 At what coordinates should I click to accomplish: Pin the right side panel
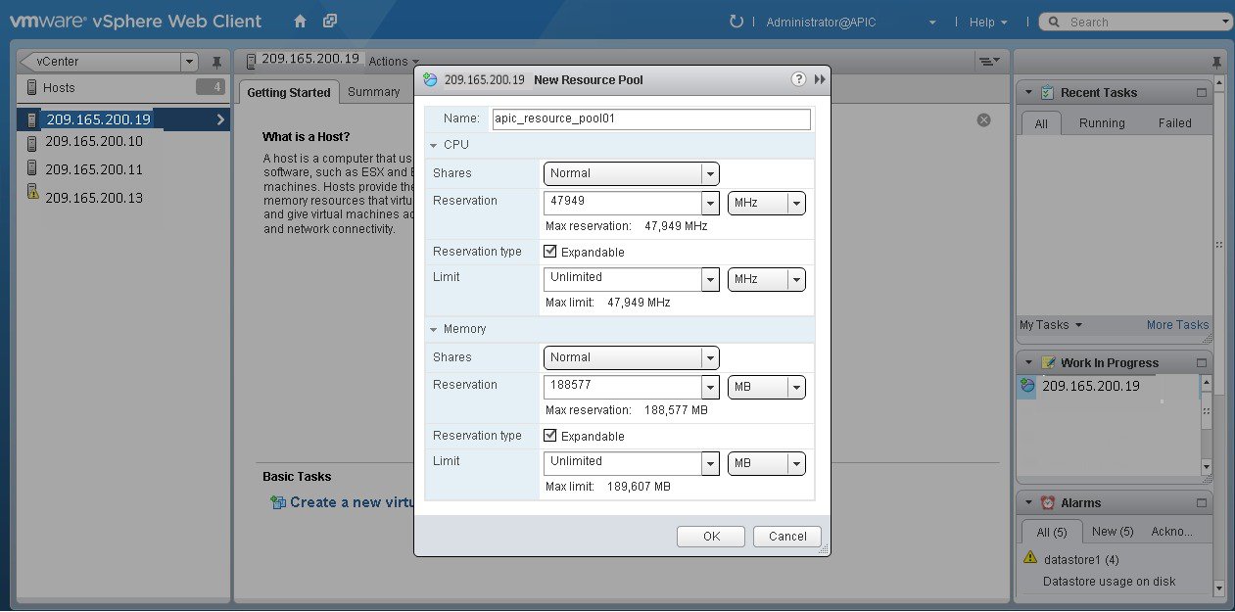tap(1216, 61)
